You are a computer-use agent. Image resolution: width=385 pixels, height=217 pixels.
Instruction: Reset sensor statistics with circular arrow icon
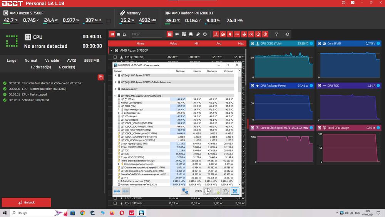point(287,34)
